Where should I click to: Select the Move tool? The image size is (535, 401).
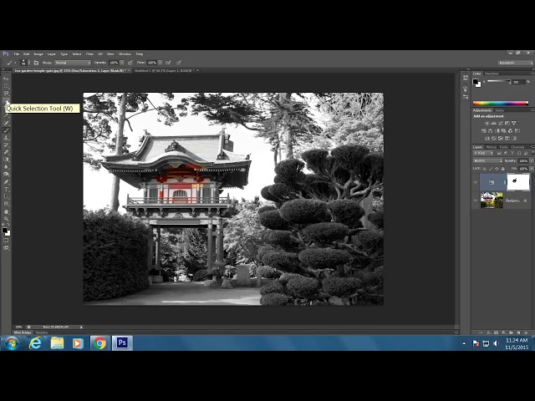point(6,79)
